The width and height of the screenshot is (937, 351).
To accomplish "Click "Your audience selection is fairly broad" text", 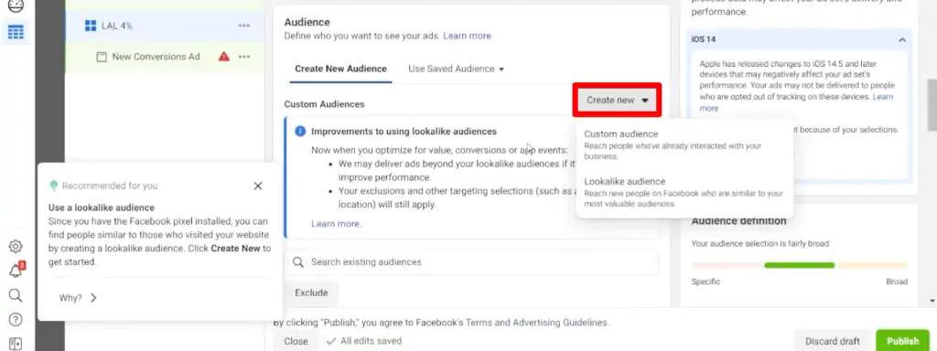I will point(760,243).
